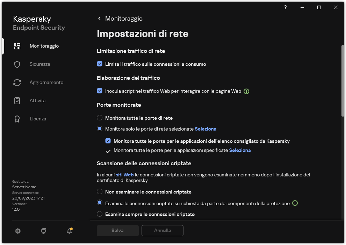
Task: Toggle monitoring ports for Kaspersky recommended applications
Action: [108, 141]
